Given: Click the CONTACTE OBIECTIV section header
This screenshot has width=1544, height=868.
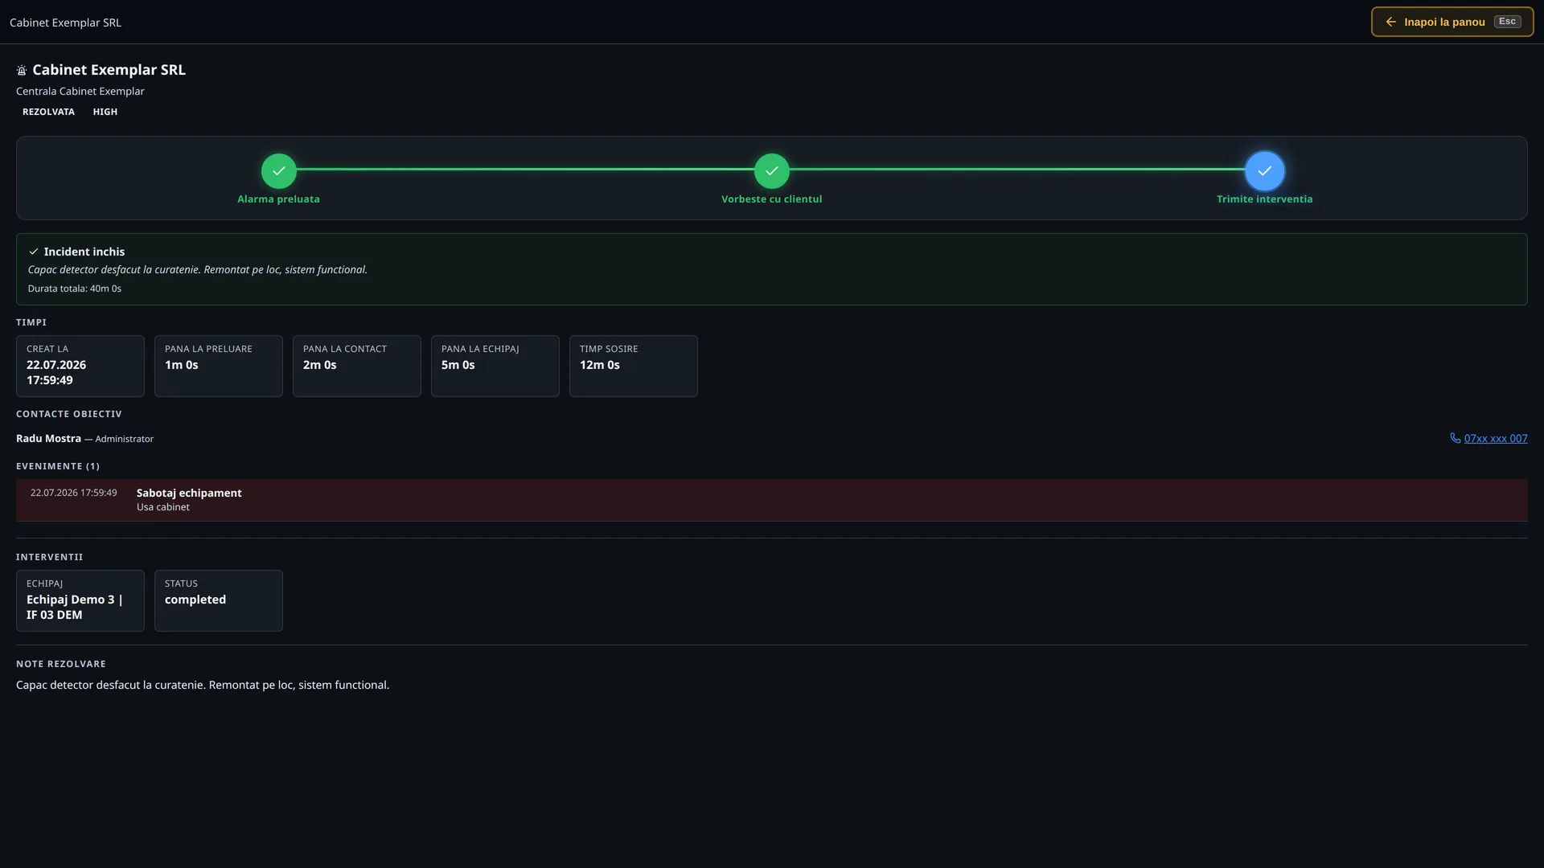Looking at the screenshot, I should (69, 414).
